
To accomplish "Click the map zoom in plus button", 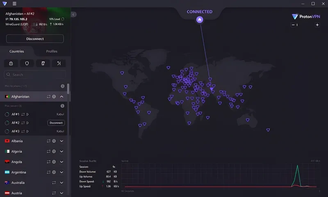I will (x=317, y=25).
